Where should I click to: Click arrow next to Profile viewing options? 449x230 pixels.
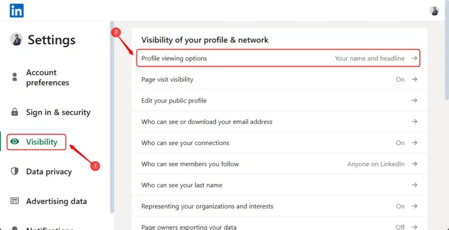pos(414,58)
